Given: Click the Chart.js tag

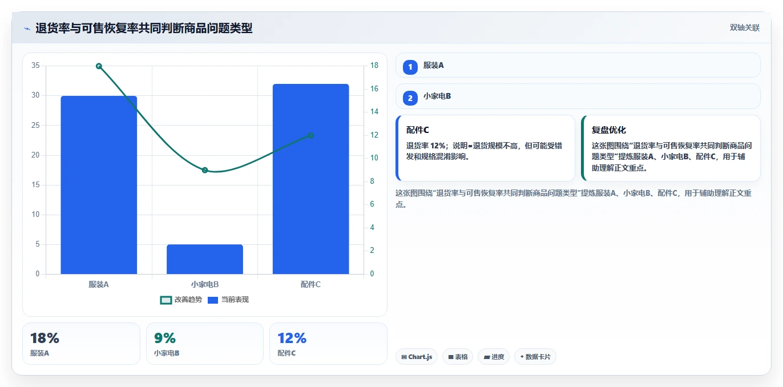Looking at the screenshot, I should pos(417,357).
